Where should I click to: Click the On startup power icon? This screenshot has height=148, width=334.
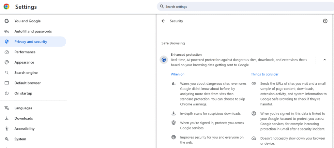7,93
